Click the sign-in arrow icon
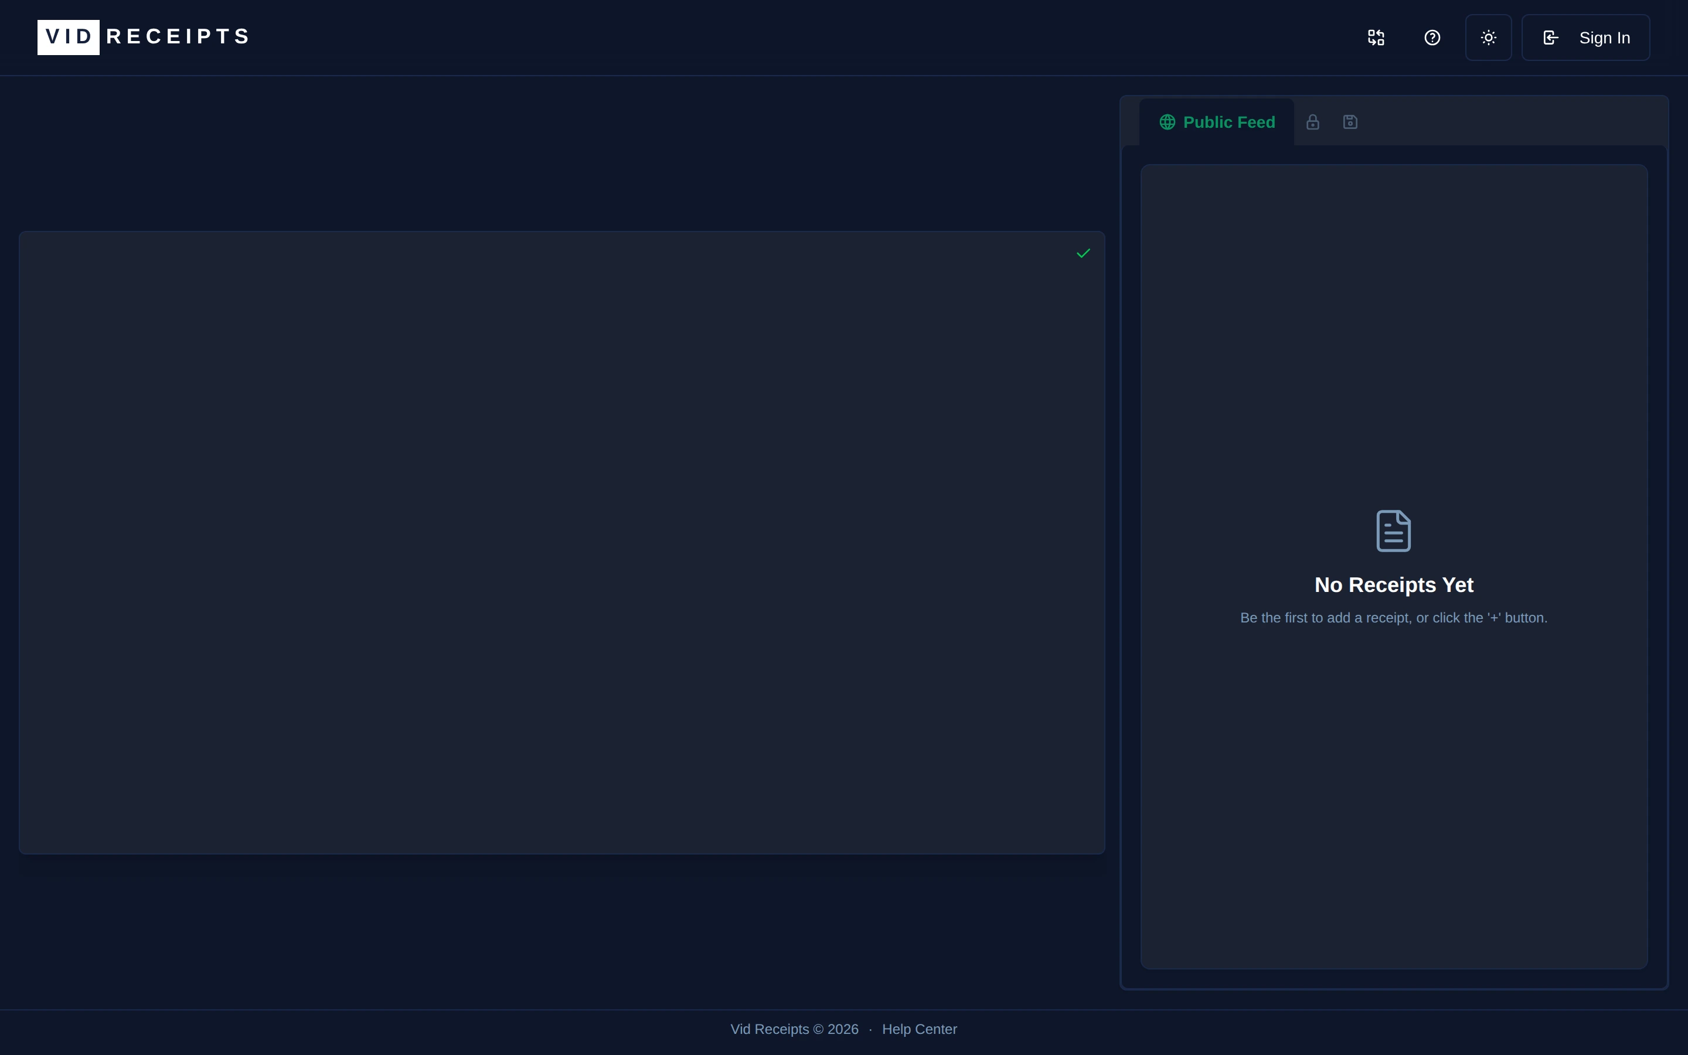1688x1055 pixels. [1550, 38]
